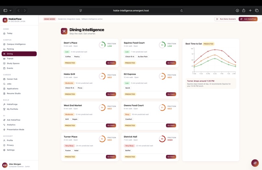This screenshot has width=262, height=170.
Task: Click the My Portfolio trophy icon
Action: coord(4,109)
